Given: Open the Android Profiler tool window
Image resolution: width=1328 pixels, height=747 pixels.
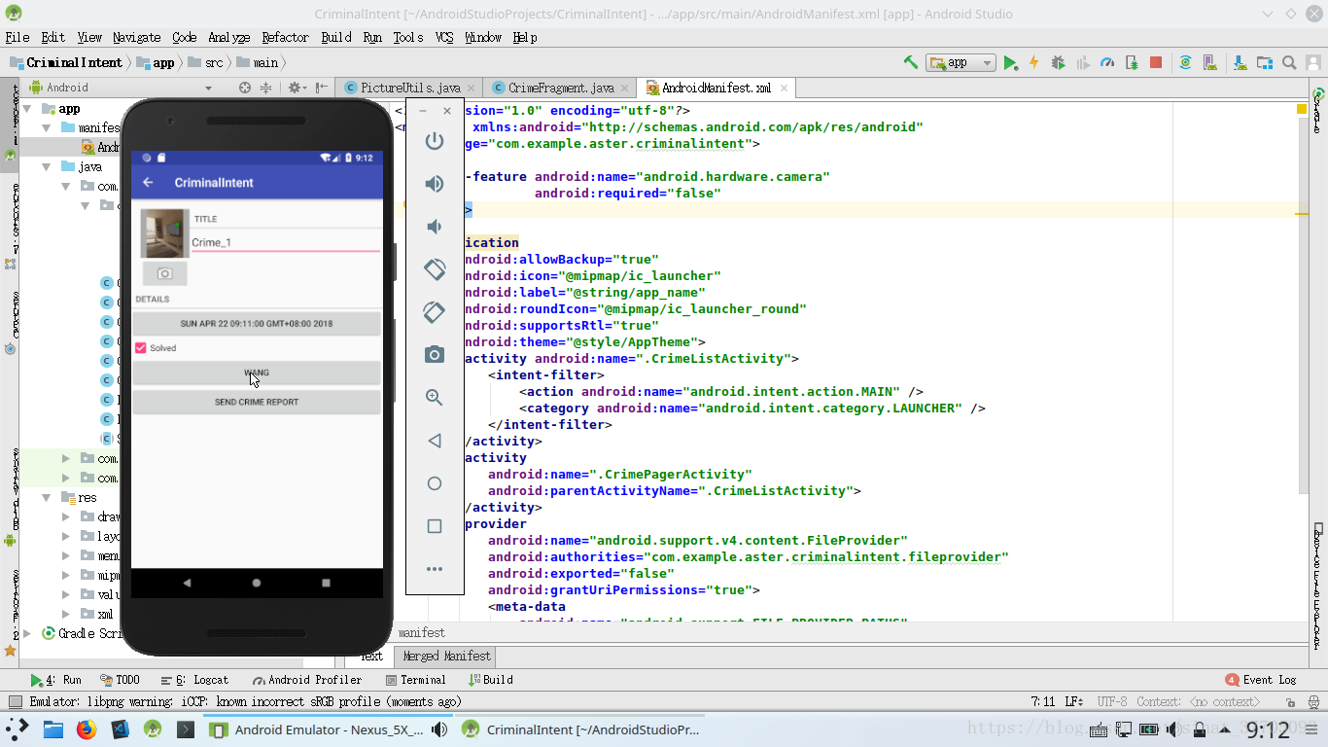Looking at the screenshot, I should [307, 680].
